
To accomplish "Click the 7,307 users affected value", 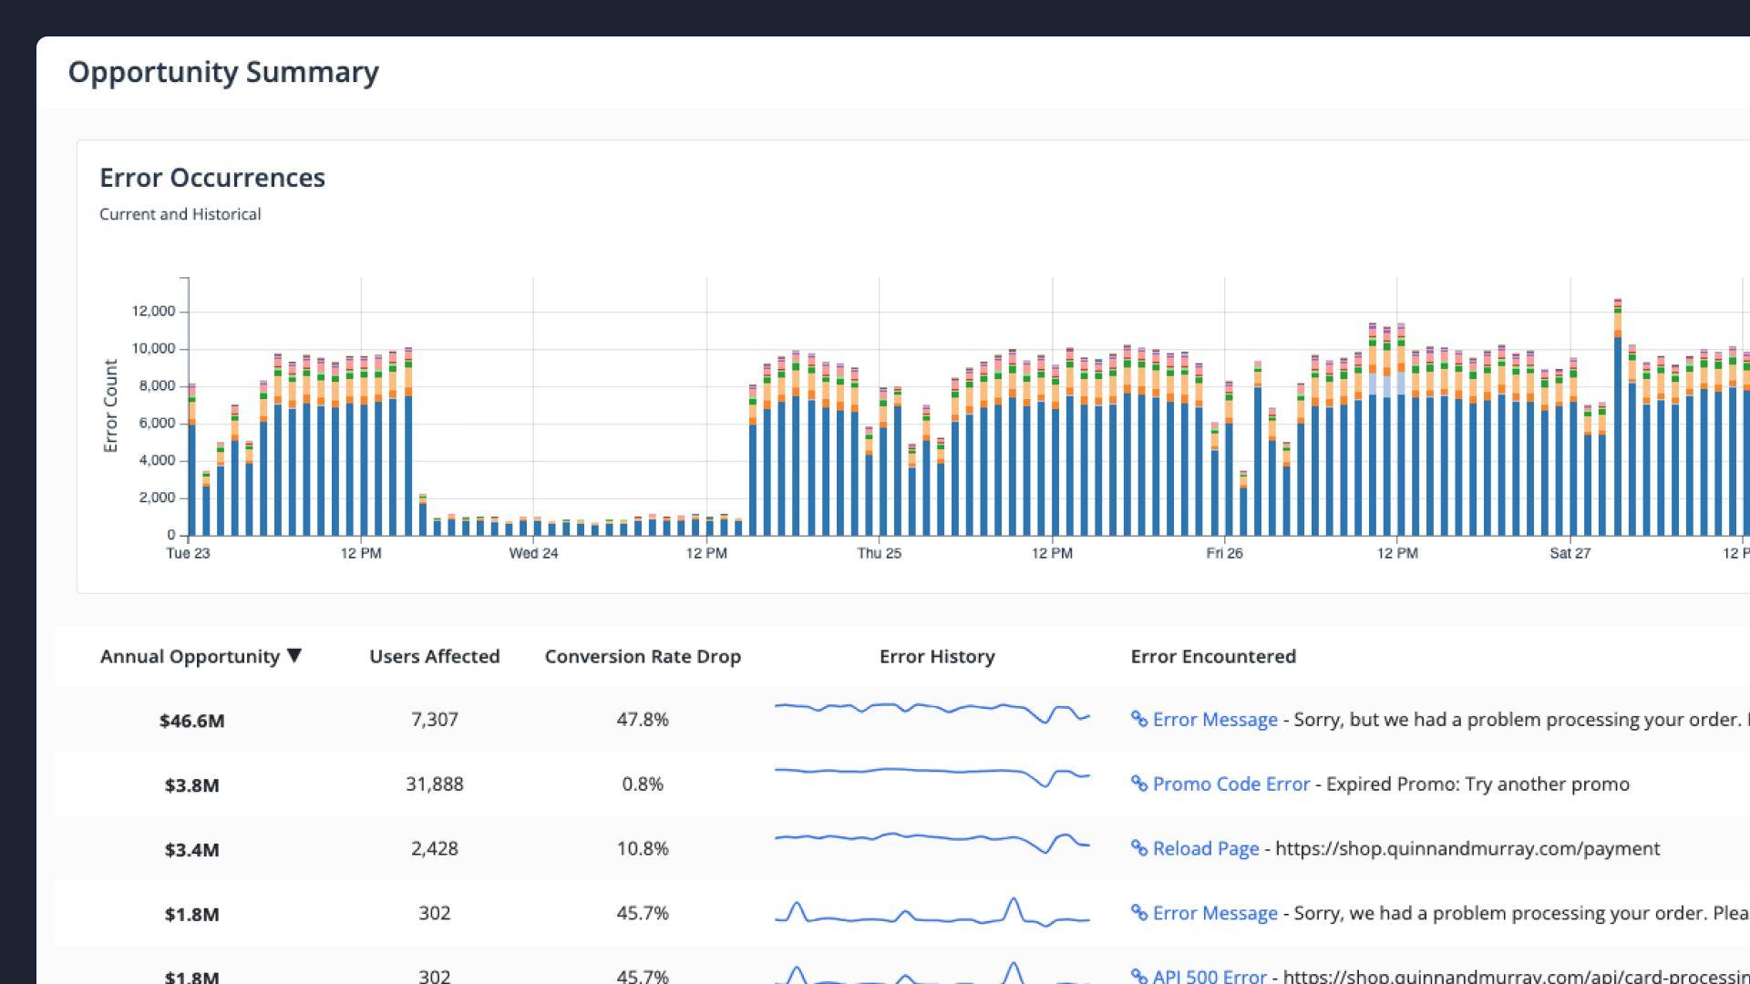I will point(435,720).
